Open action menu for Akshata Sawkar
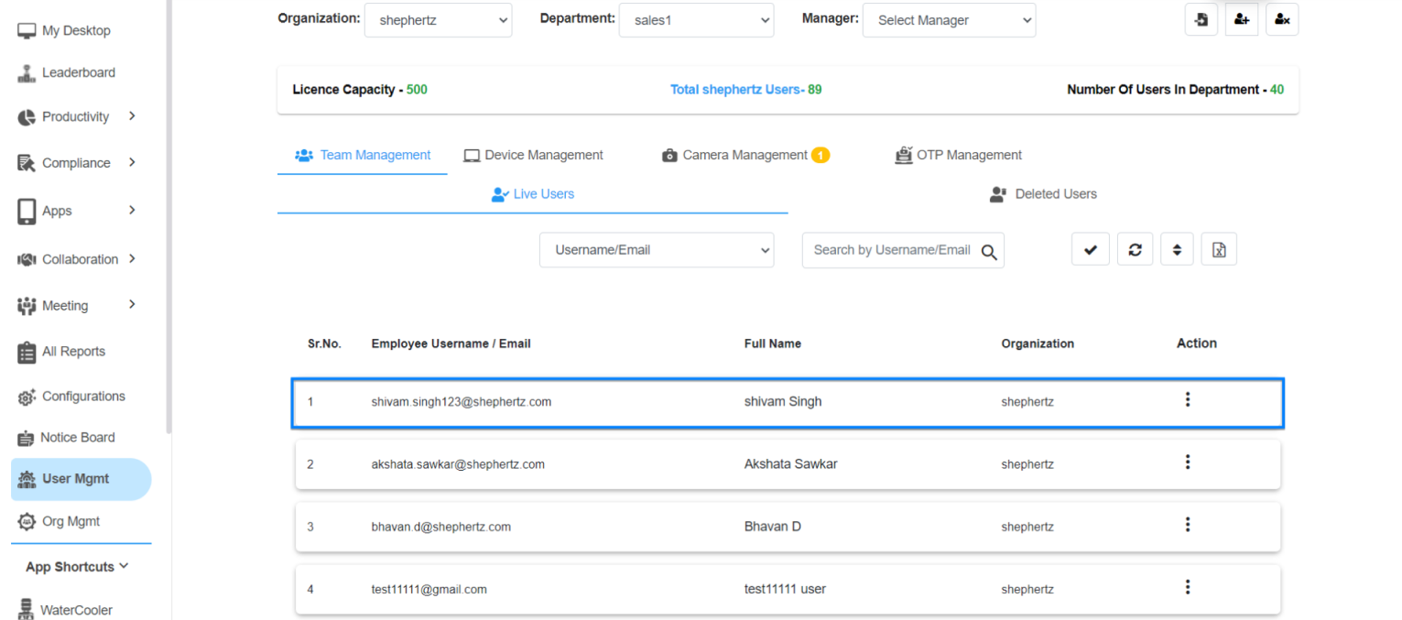Screen dimensions: 1402x620 pyautogui.click(x=1188, y=462)
